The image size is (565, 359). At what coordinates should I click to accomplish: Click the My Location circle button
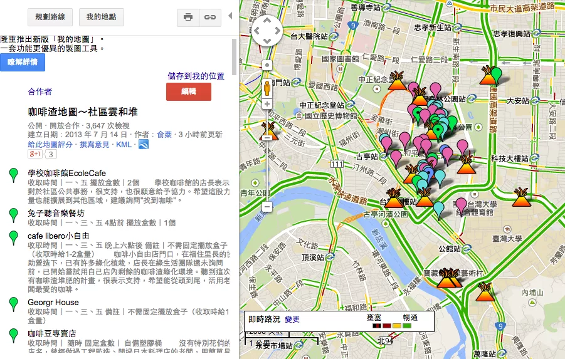pos(267,66)
